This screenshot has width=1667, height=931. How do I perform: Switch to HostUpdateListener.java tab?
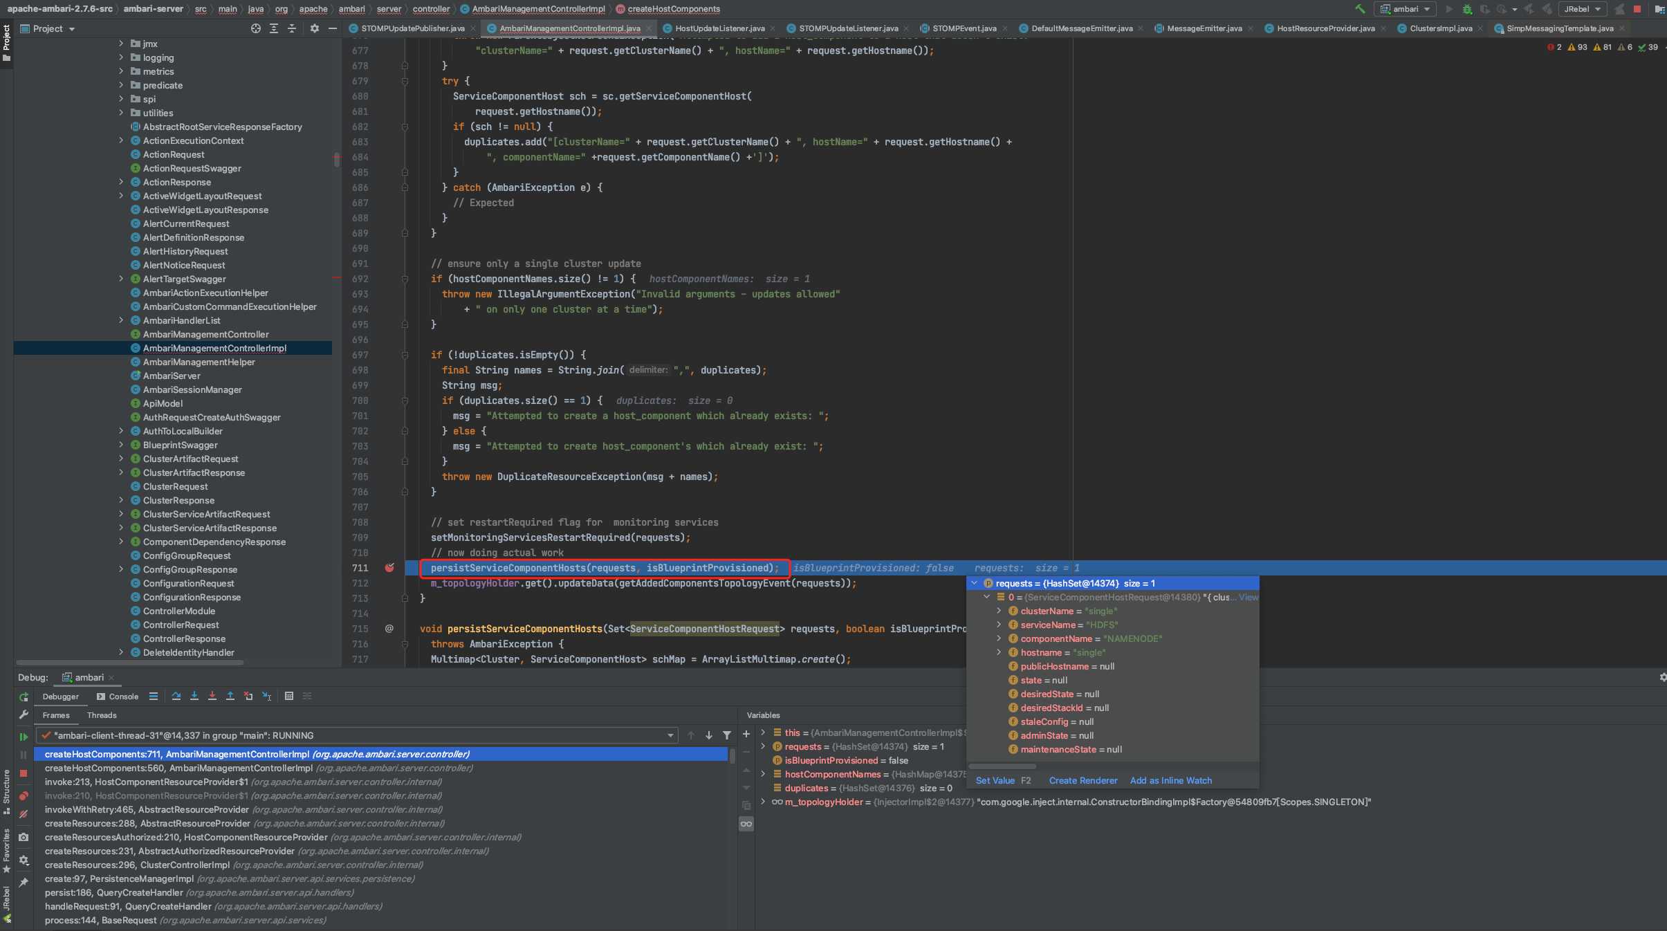[719, 28]
